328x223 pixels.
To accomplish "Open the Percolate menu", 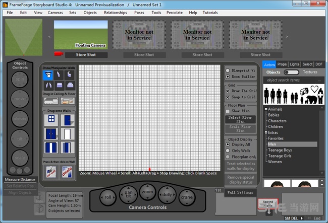I will coord(175,13).
